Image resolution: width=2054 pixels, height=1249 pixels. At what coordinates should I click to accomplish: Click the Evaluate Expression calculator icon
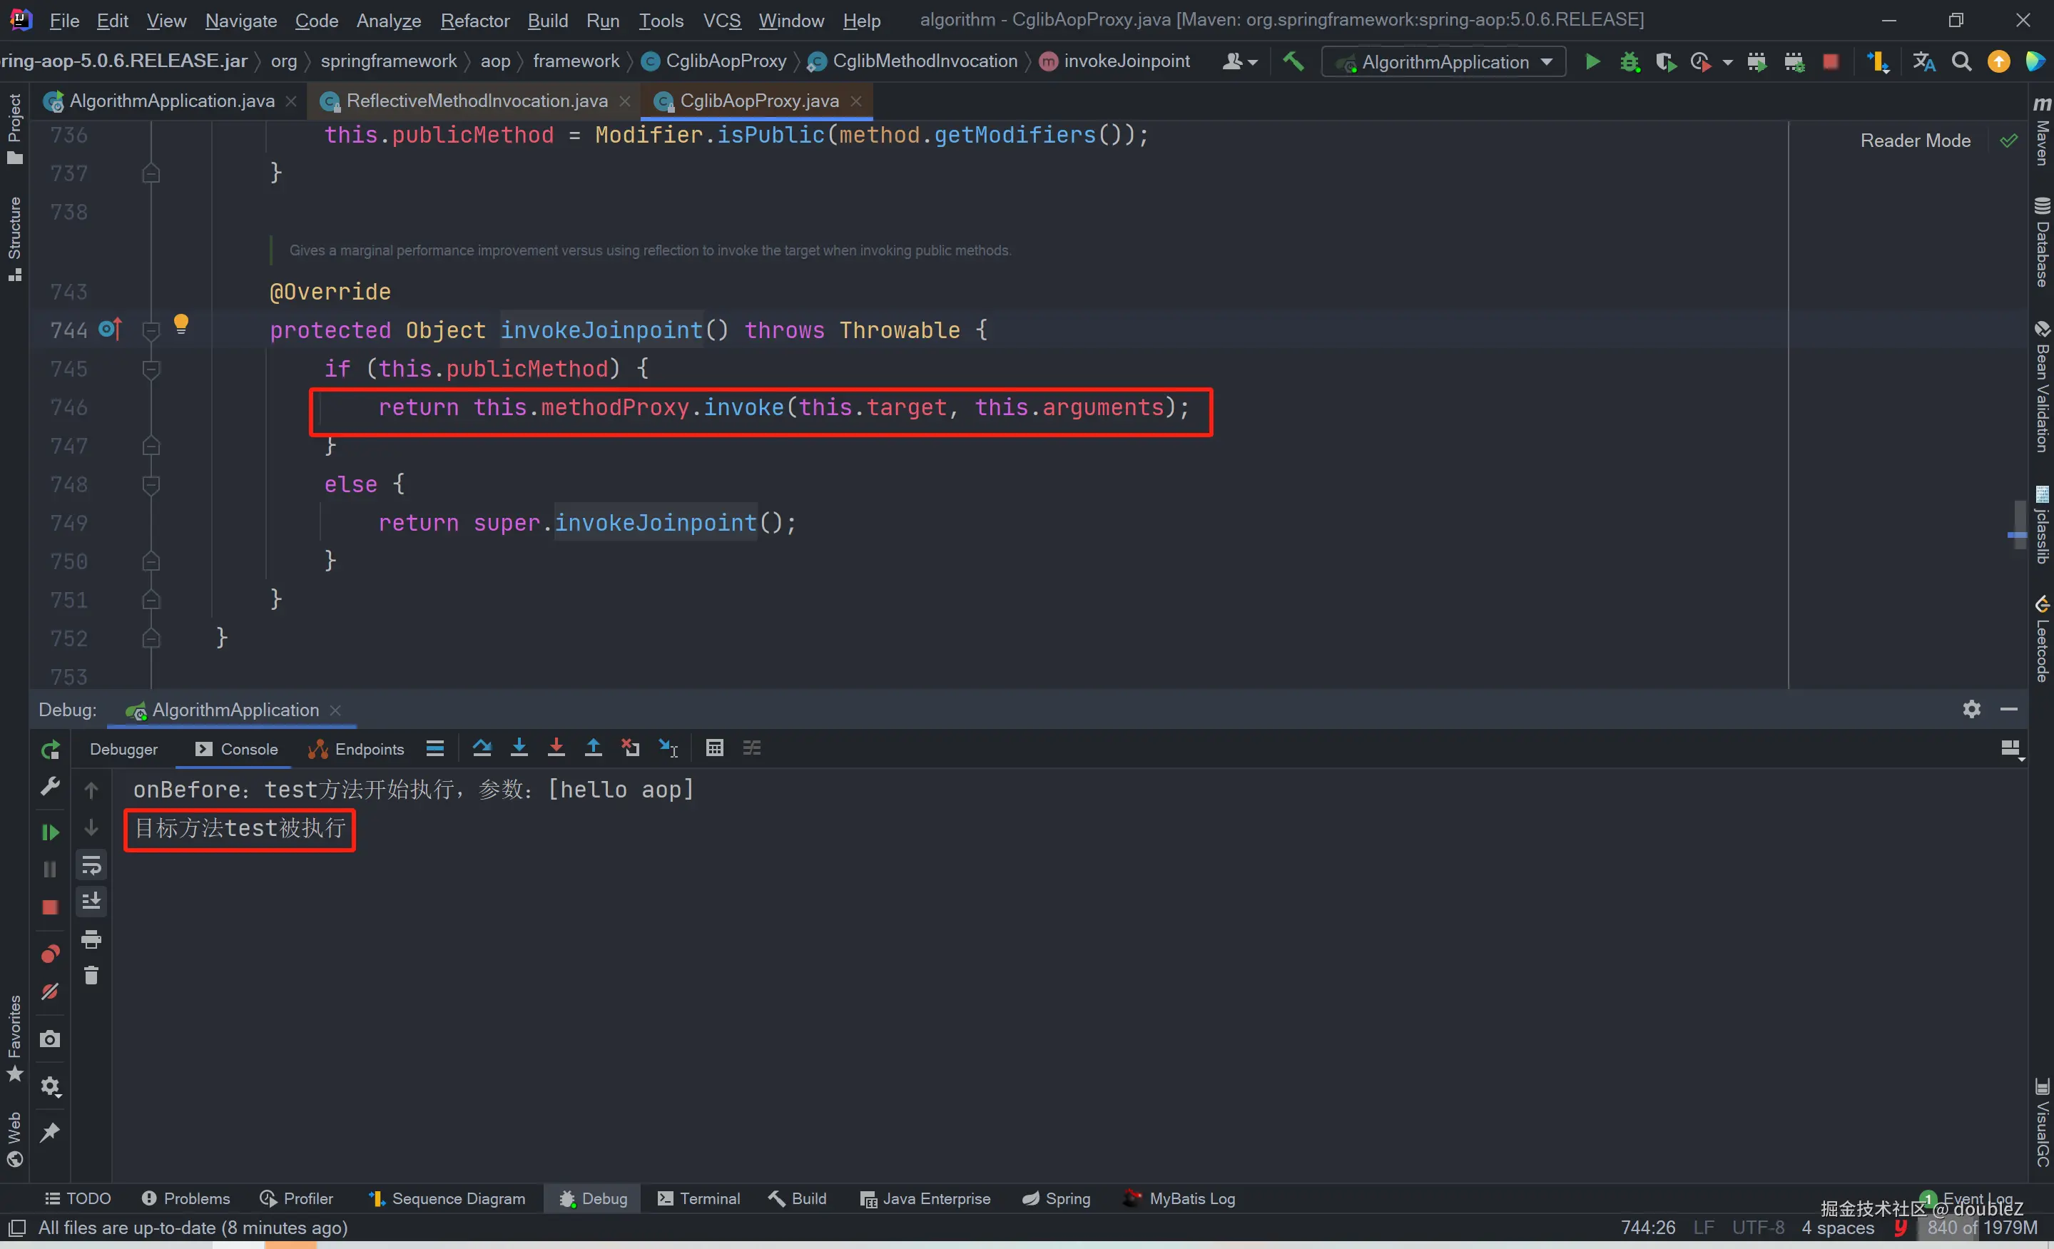714,748
